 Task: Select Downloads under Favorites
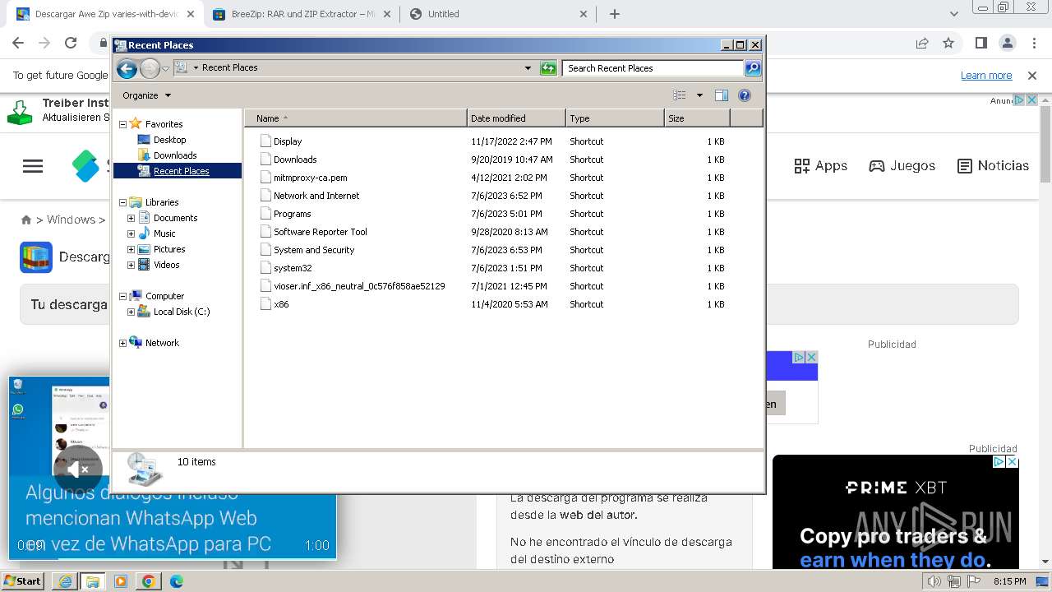pyautogui.click(x=175, y=155)
